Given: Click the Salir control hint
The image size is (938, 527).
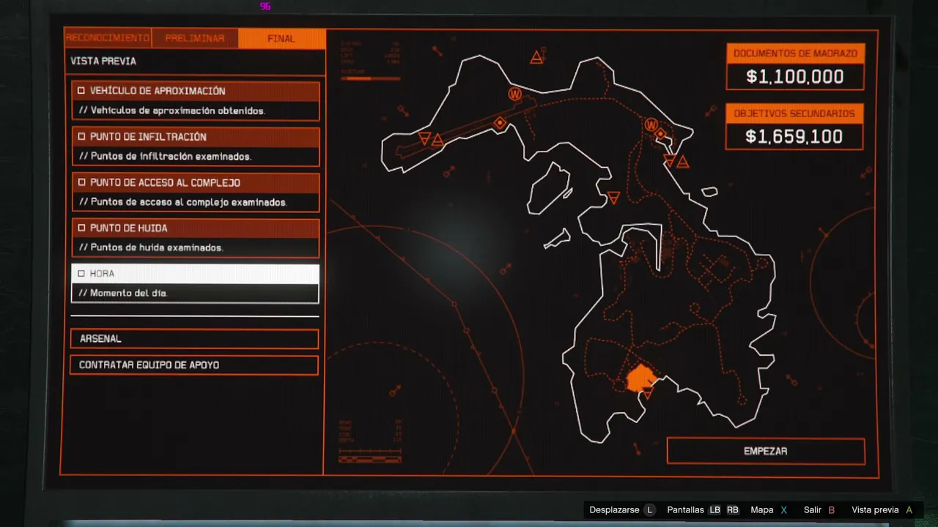Looking at the screenshot, I should [x=813, y=510].
